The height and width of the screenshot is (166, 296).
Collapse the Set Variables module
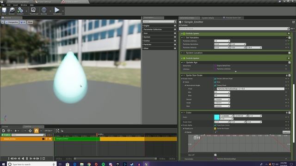(x=182, y=38)
